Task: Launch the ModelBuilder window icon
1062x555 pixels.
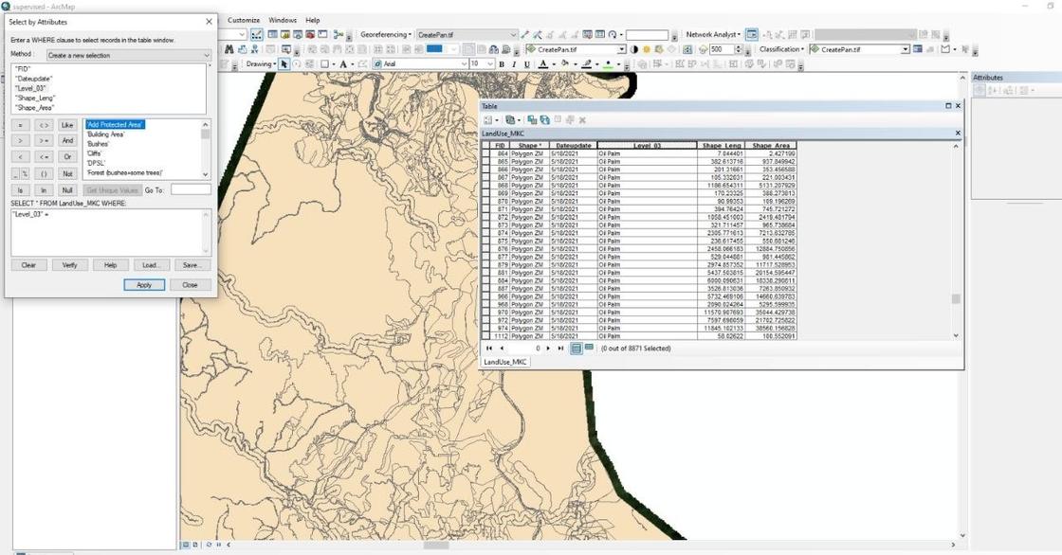Action: point(338,34)
